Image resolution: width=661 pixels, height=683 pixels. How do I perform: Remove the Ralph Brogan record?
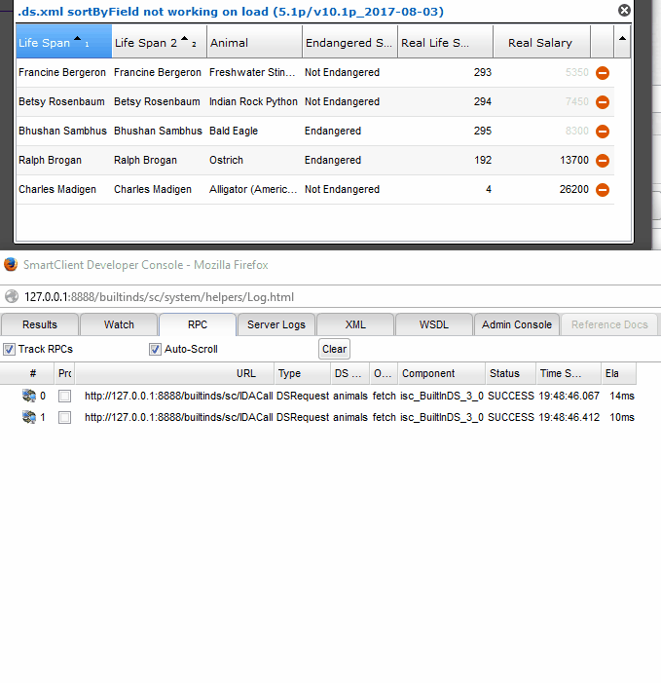tap(603, 161)
